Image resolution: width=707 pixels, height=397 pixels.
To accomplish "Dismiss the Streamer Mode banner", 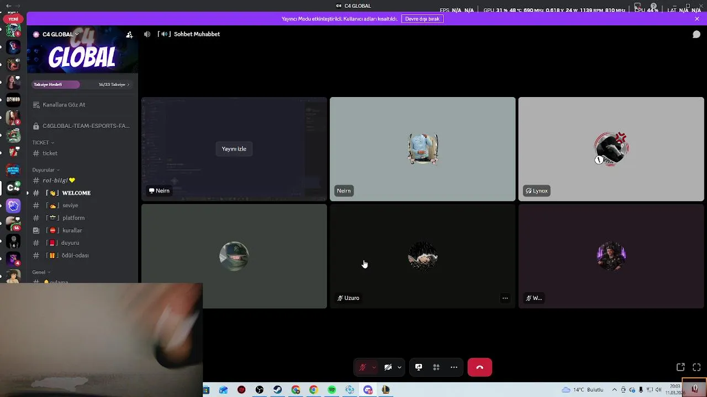I will click(x=697, y=19).
